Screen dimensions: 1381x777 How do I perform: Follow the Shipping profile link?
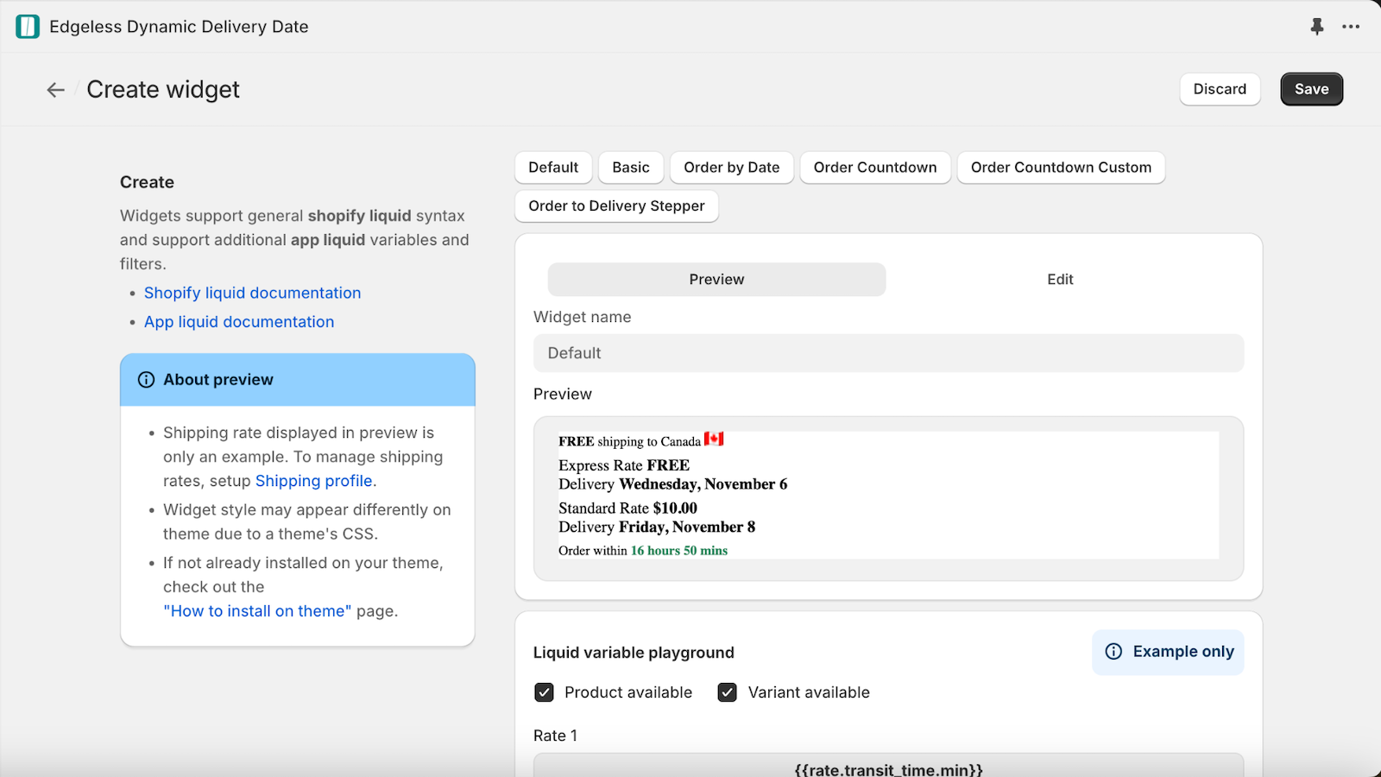pyautogui.click(x=313, y=481)
